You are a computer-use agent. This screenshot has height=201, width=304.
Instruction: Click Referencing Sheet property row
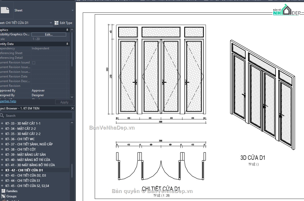35,53
